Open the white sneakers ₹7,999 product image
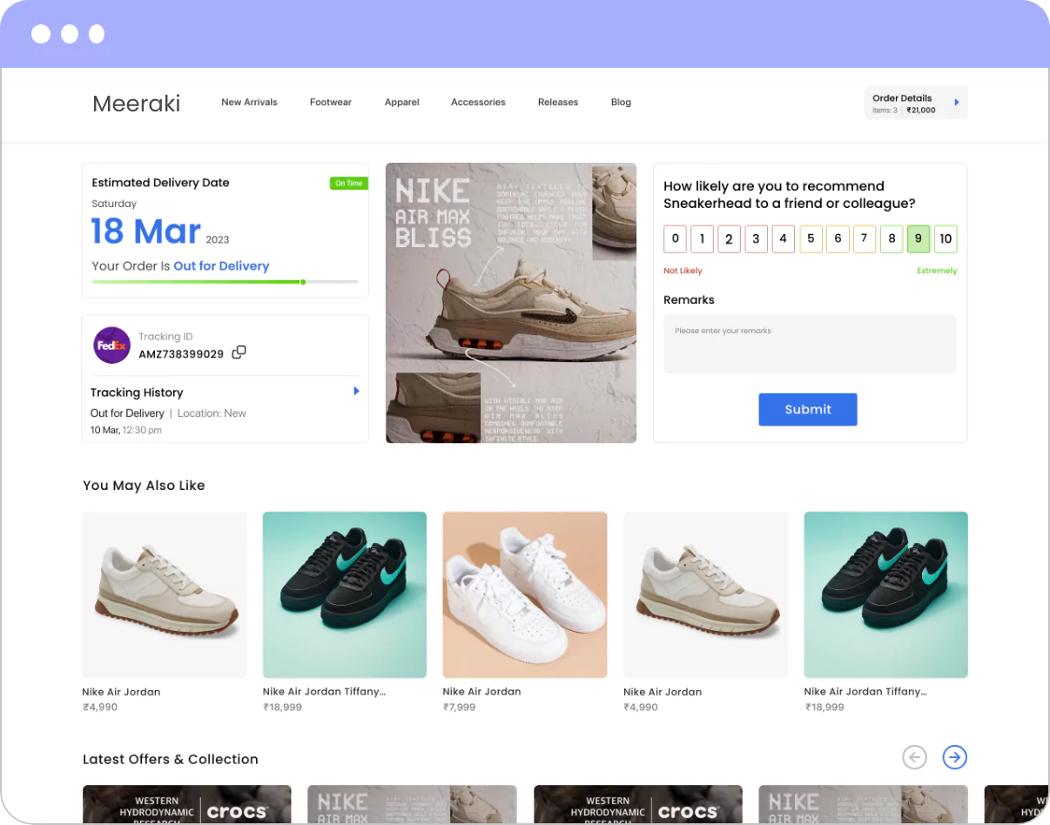This screenshot has height=825, width=1050. point(525,594)
